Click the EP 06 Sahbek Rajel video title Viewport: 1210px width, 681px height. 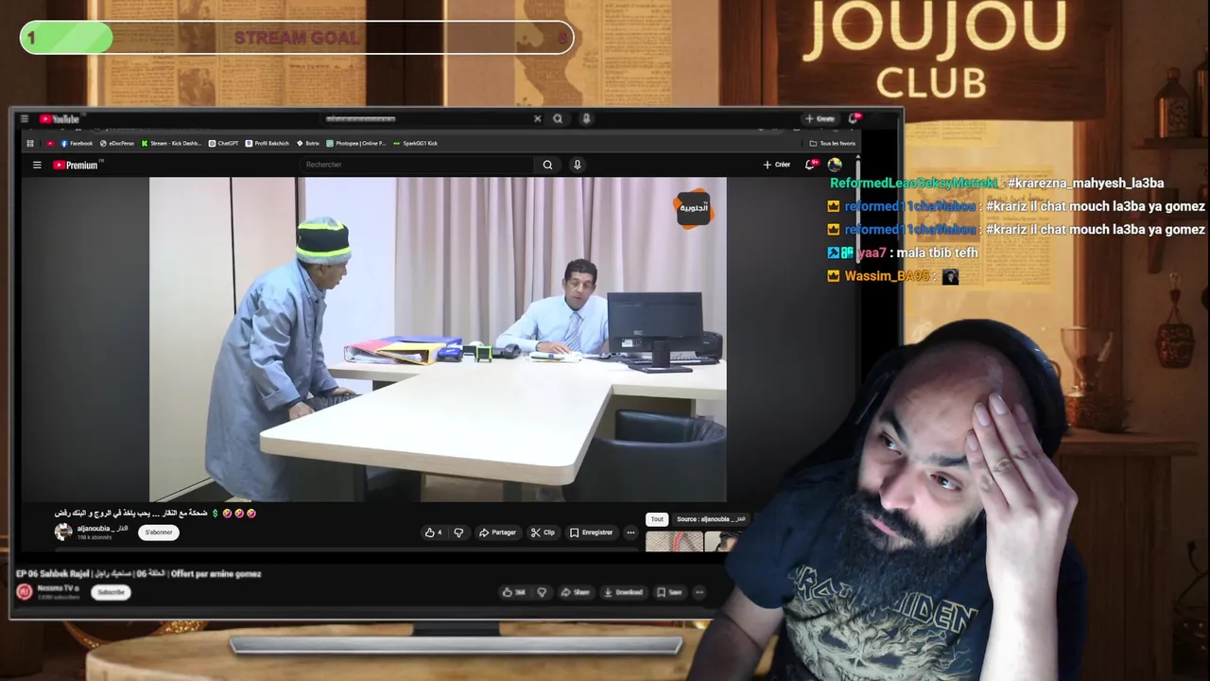coord(139,573)
